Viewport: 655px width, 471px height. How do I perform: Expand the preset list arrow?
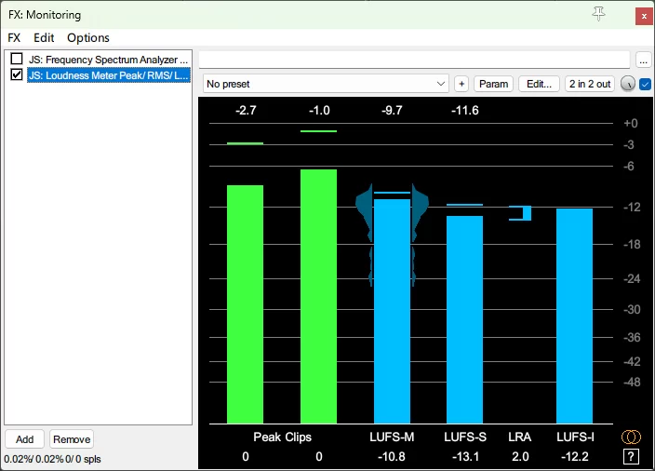click(x=440, y=84)
